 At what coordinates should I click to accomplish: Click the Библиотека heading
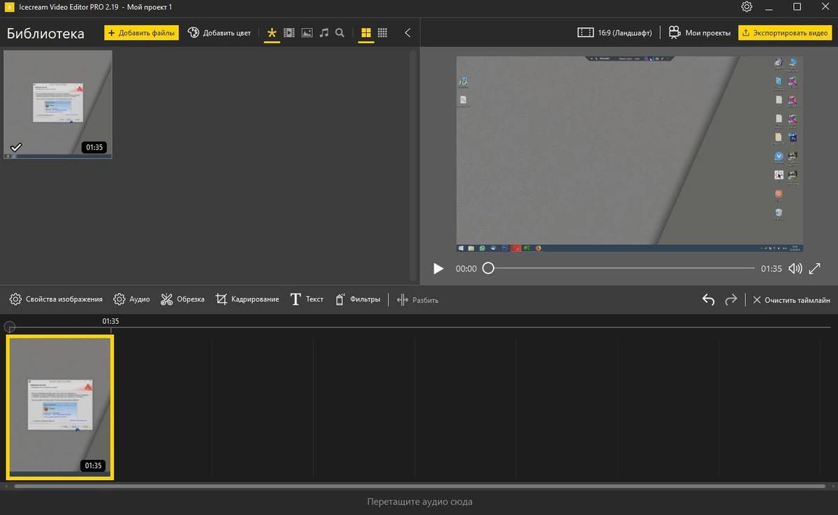45,33
